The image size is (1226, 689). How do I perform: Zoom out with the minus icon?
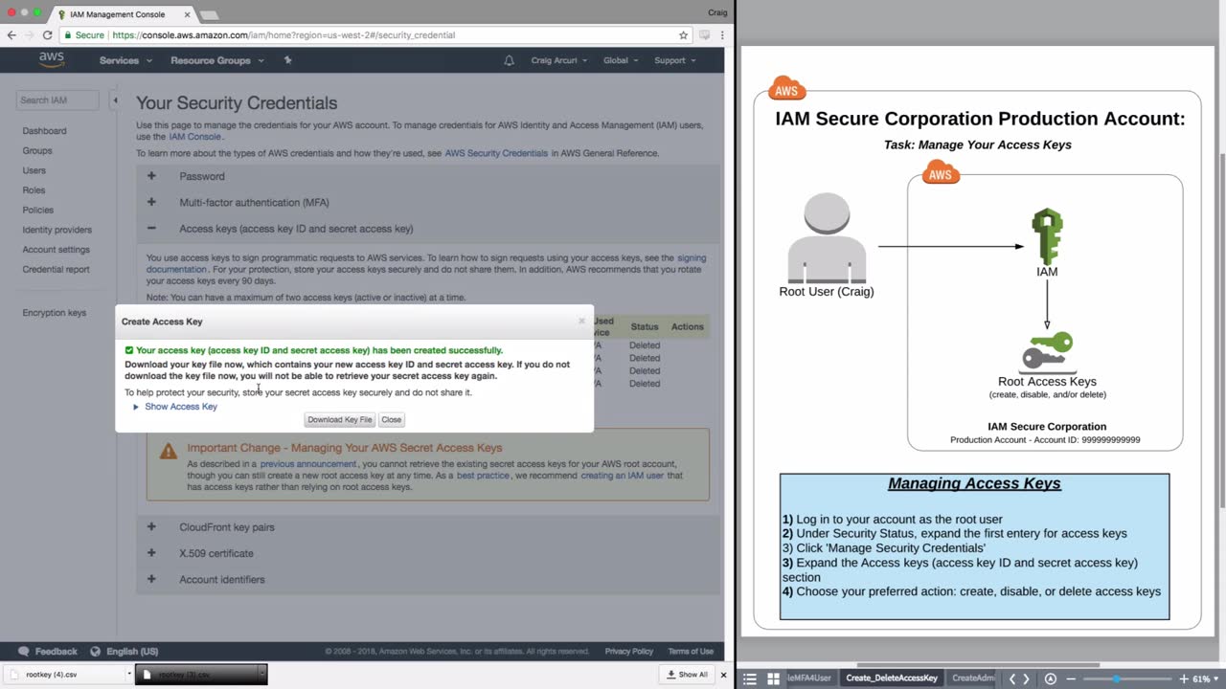click(1071, 678)
